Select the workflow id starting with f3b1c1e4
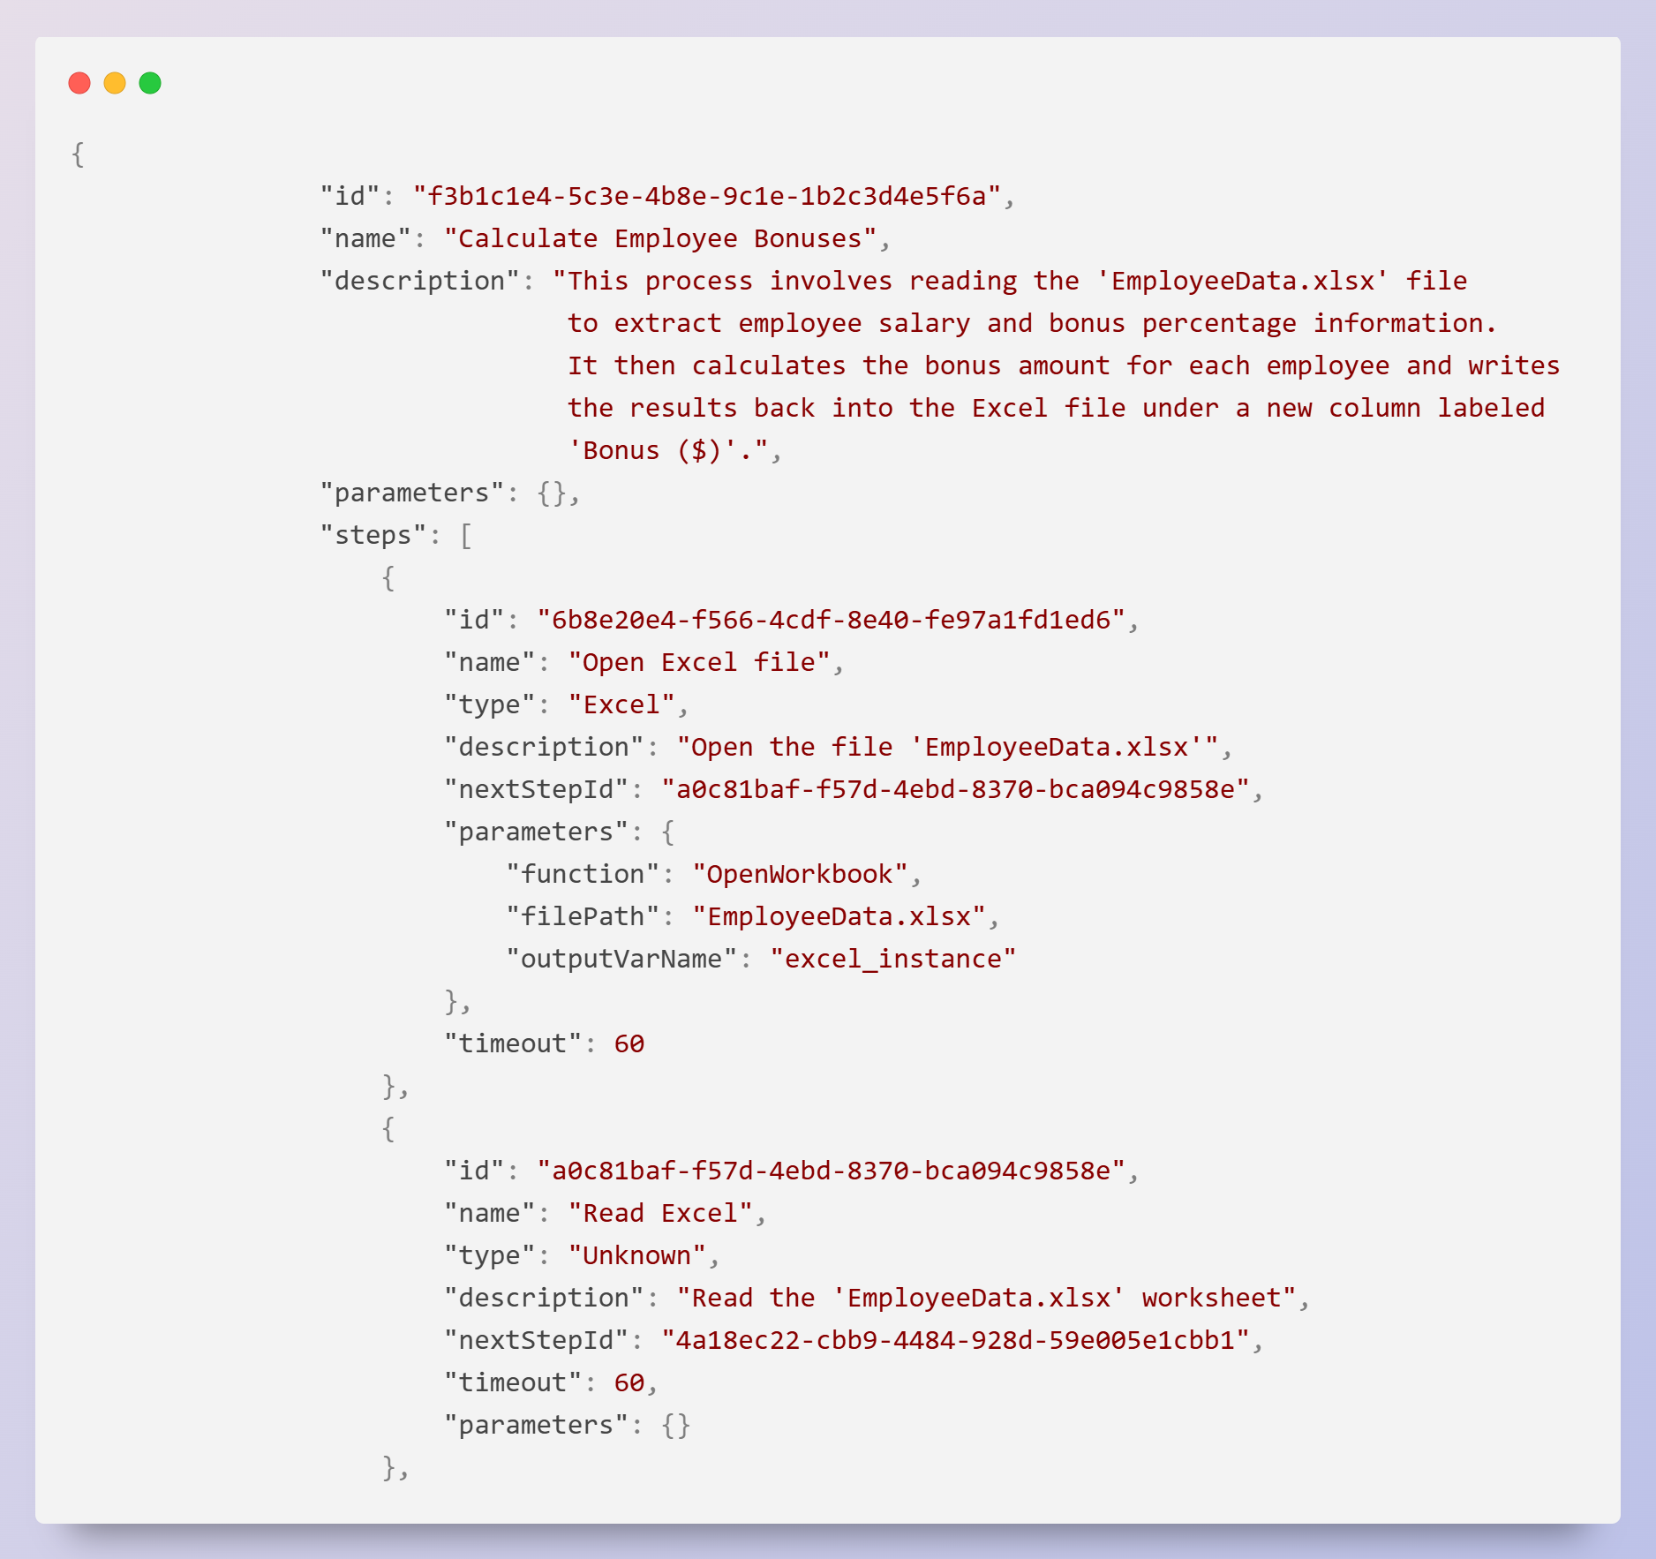Viewport: 1656px width, 1559px height. pyautogui.click(x=706, y=196)
